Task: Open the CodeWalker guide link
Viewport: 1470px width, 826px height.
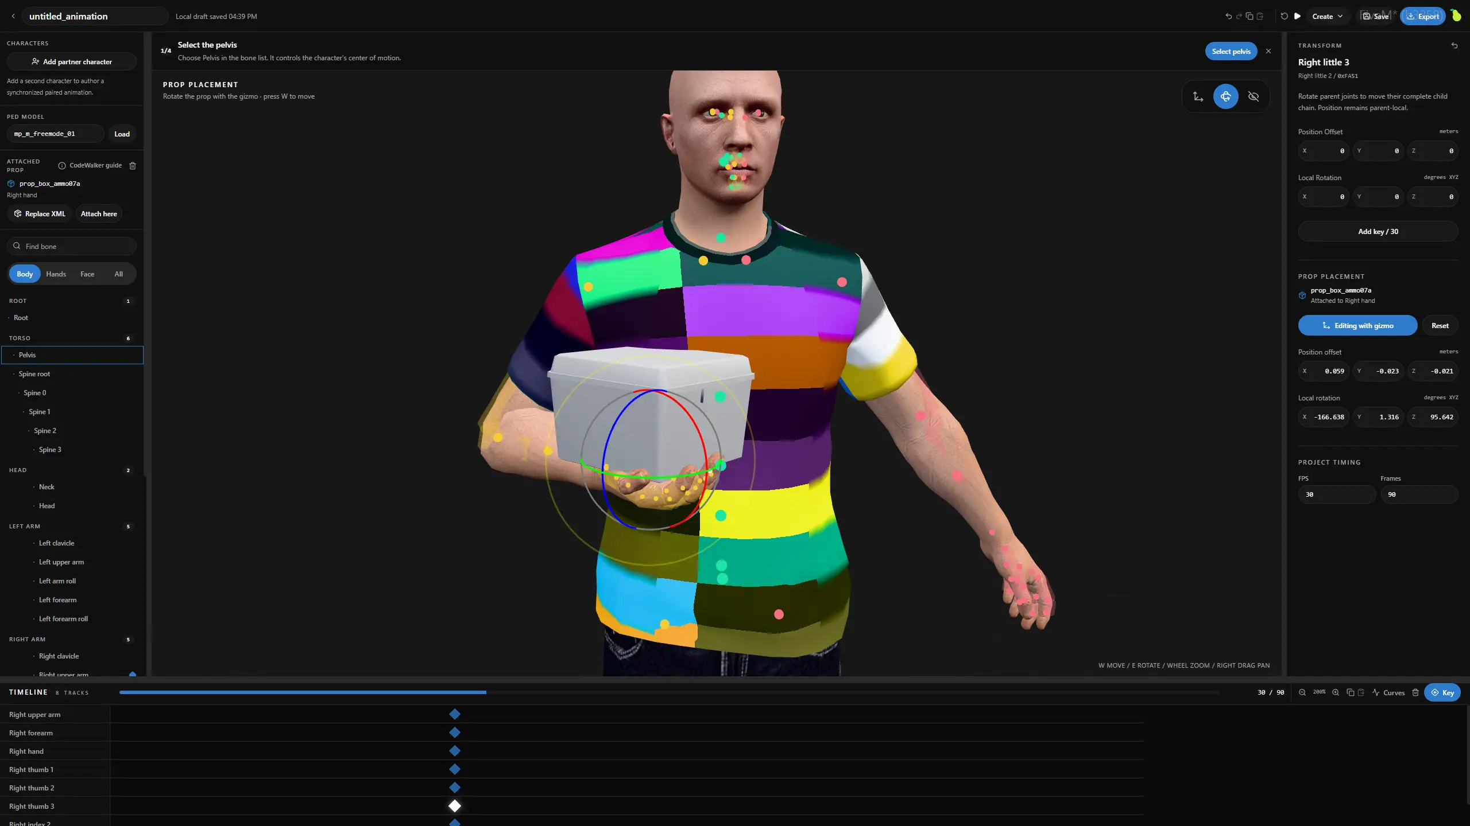Action: (90, 165)
